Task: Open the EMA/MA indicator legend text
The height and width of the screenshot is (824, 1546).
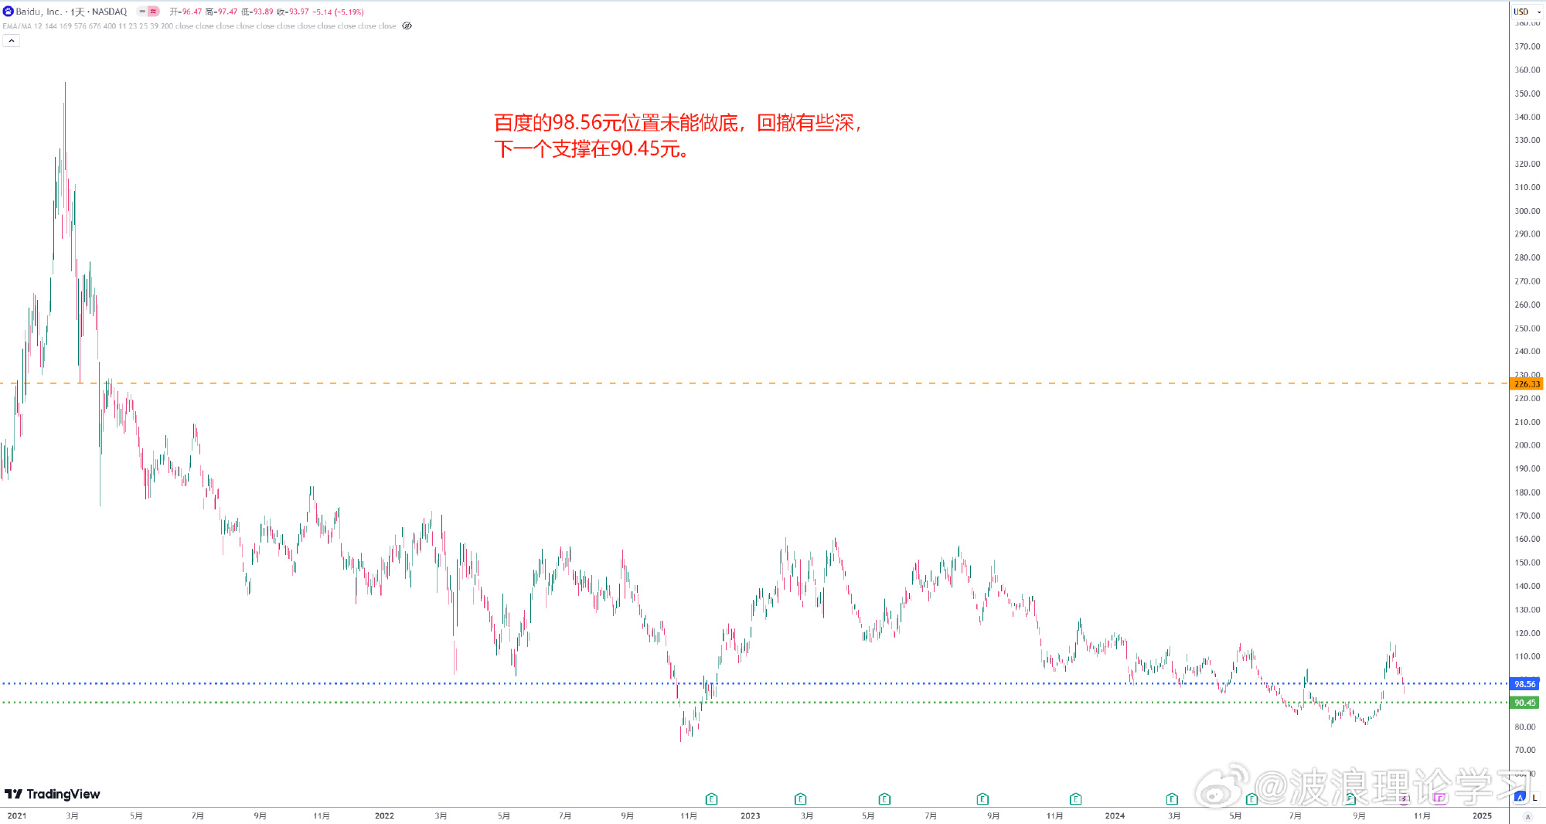Action: point(199,26)
